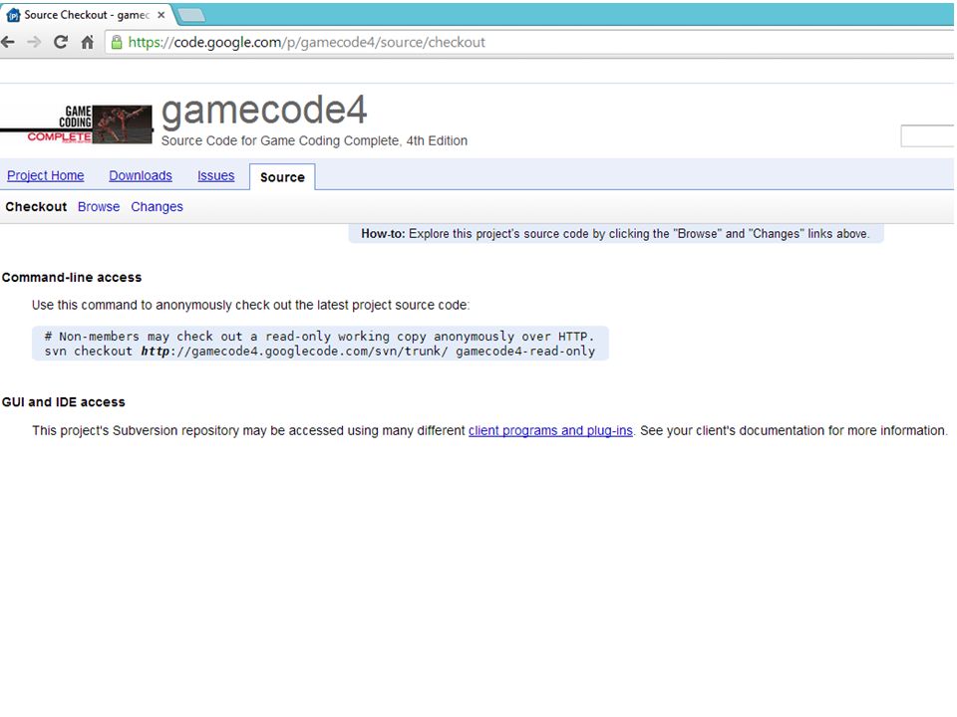The image size is (957, 717).
Task: Focus the address bar URL
Action: coord(306,42)
